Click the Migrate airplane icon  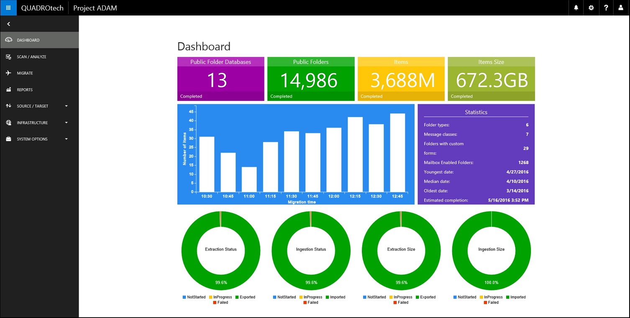8,73
